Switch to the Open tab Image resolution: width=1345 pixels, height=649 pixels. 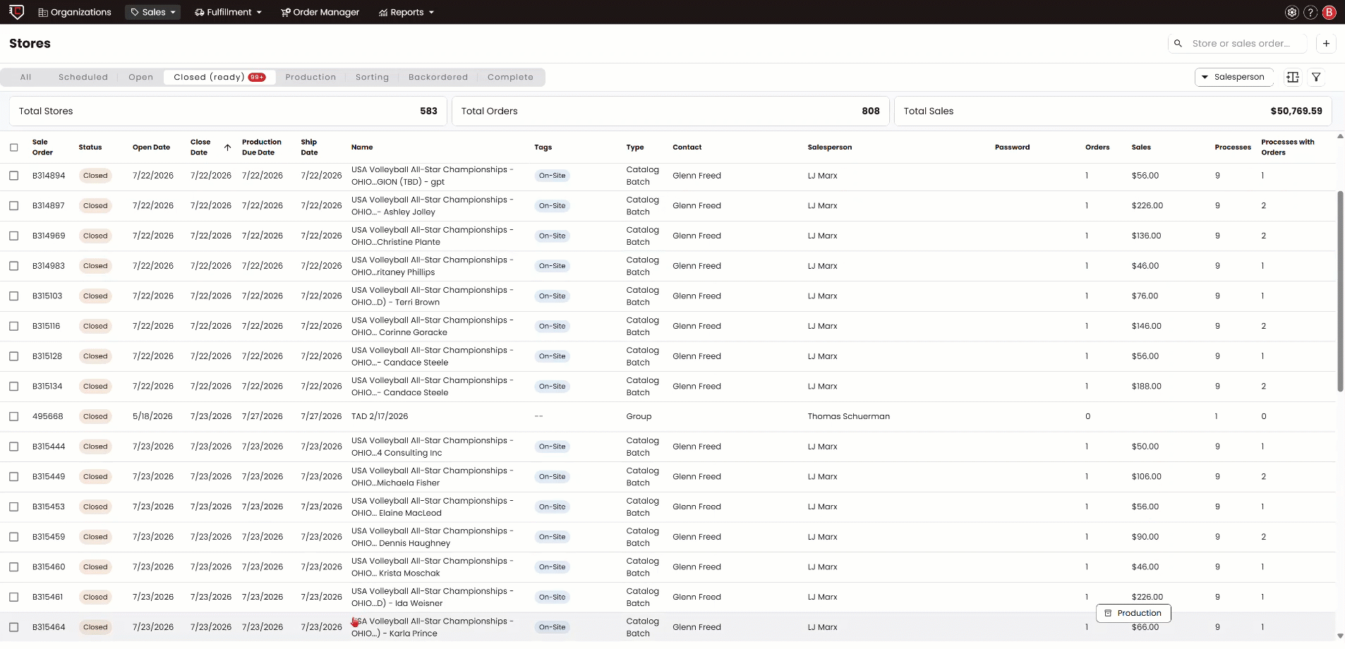(140, 77)
